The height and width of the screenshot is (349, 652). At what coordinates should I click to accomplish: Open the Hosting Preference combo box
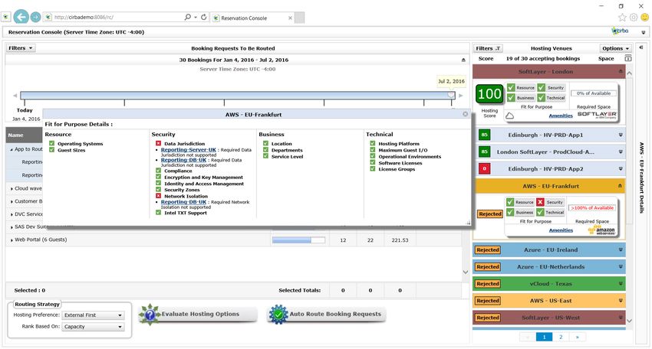coord(93,315)
